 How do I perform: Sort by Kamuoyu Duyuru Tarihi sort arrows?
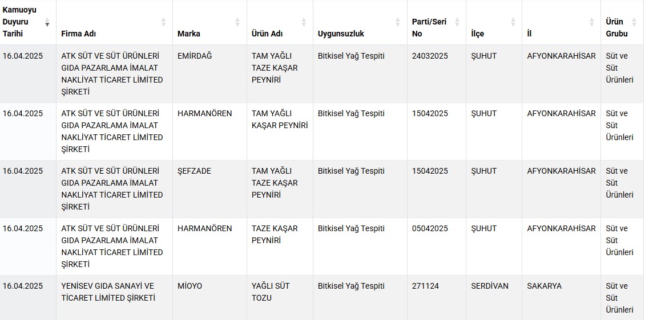[x=47, y=22]
